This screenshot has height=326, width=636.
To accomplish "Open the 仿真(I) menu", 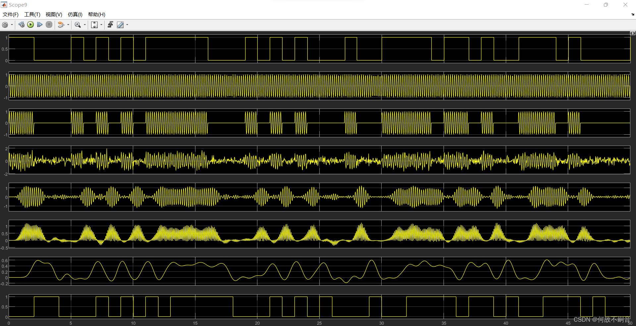I will point(75,14).
